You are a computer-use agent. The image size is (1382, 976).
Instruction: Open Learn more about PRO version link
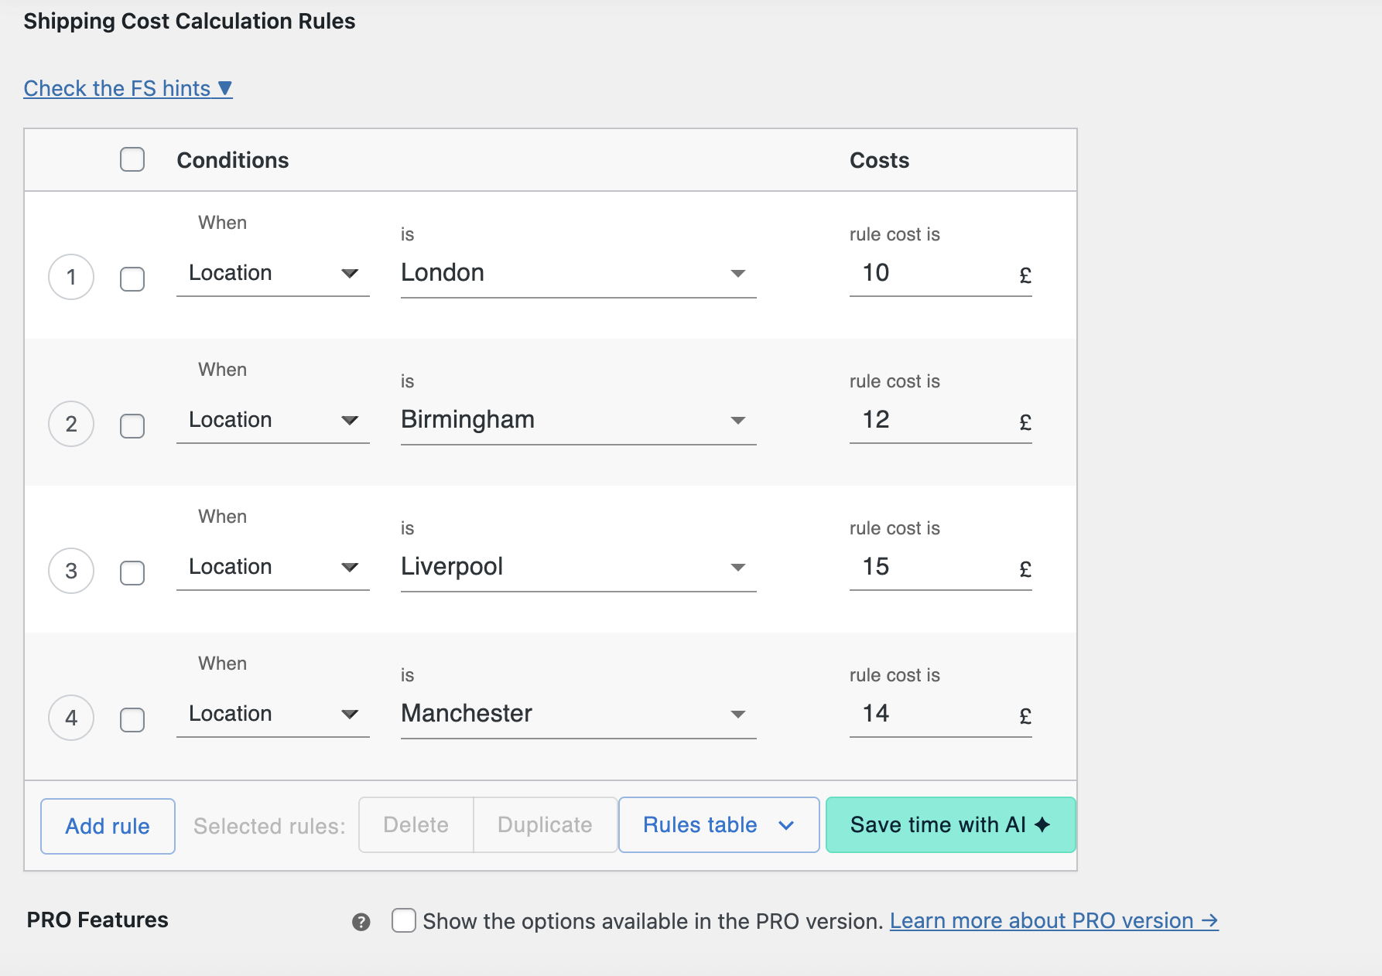[1053, 920]
